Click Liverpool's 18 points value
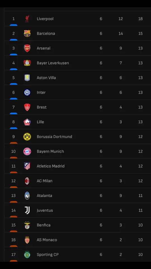This screenshot has width=151, height=269. 140,19
